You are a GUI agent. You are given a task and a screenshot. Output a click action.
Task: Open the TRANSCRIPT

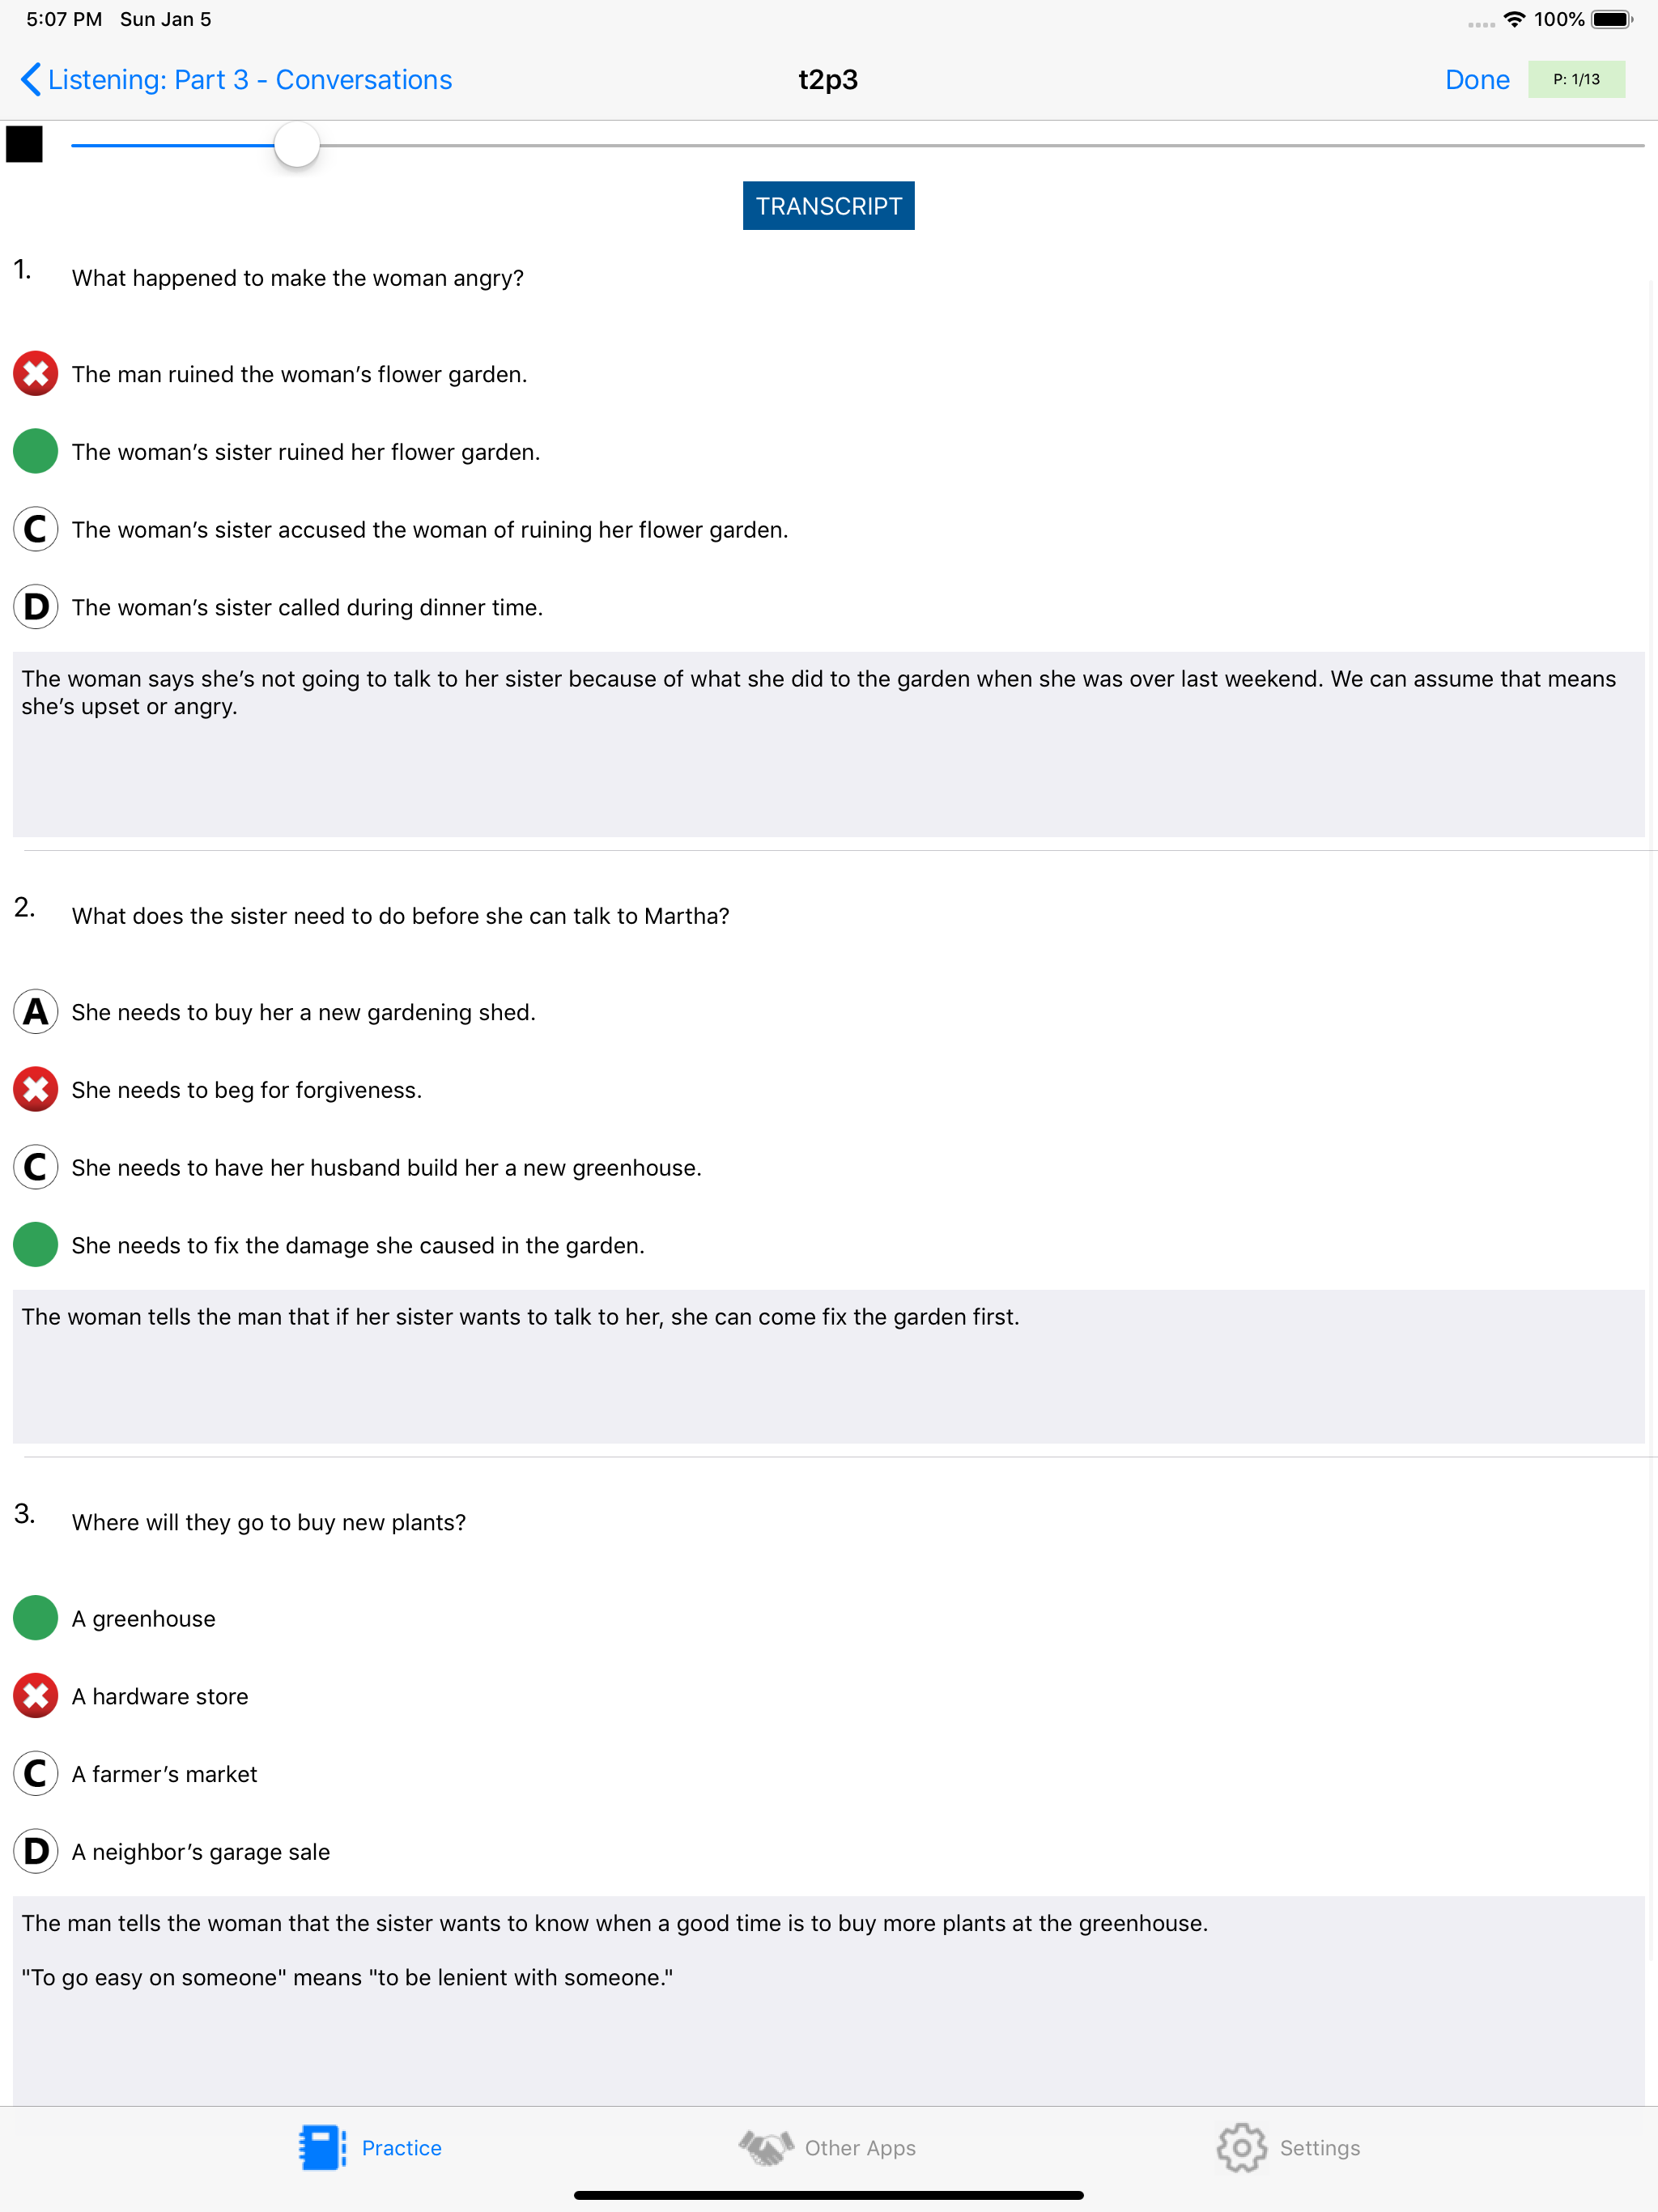click(x=828, y=206)
